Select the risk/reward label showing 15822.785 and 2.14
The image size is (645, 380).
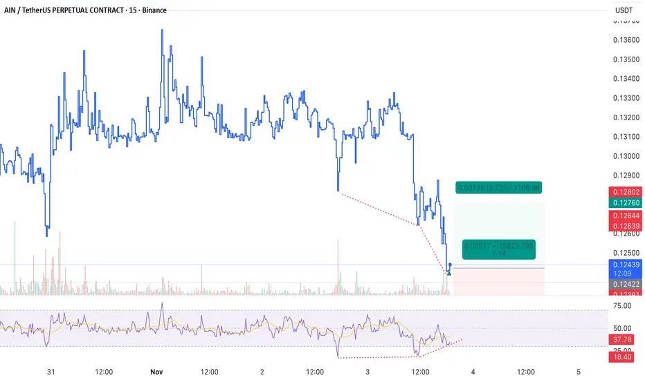click(498, 249)
